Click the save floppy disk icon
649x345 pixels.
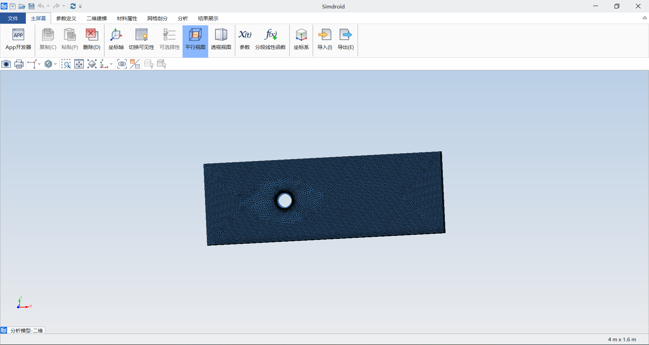[31, 6]
